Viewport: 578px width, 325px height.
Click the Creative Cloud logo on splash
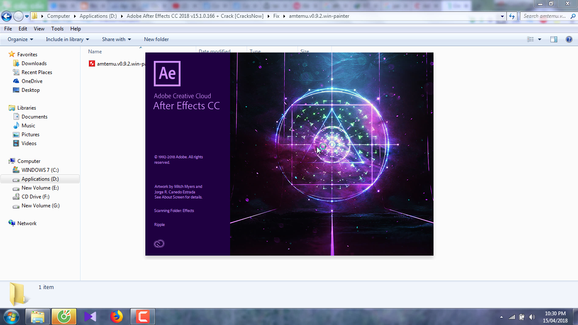159,244
